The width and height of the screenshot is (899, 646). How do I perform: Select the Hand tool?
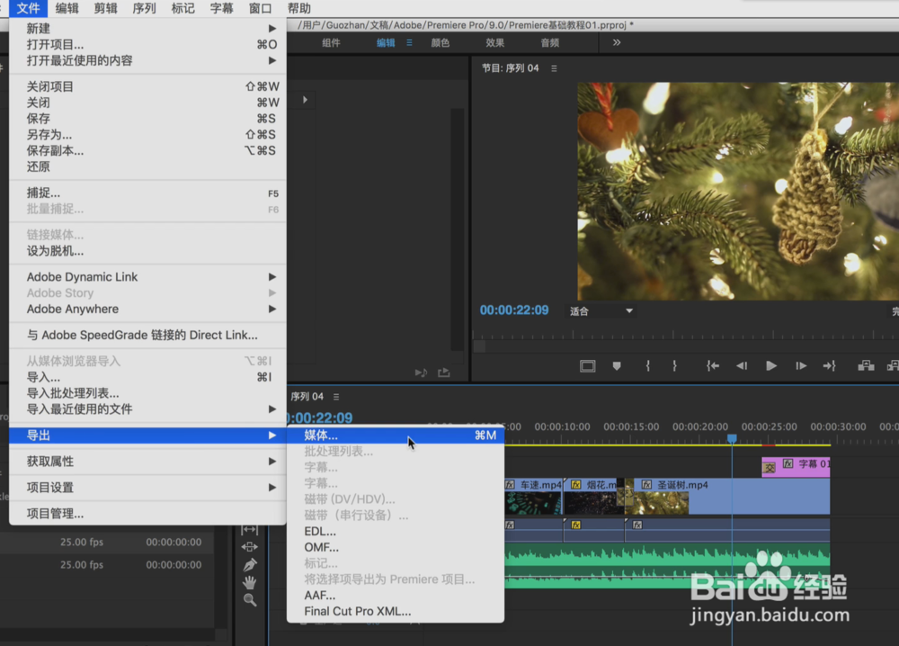[x=249, y=582]
